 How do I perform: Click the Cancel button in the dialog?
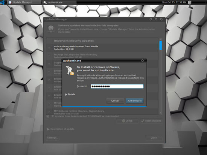(x=115, y=101)
